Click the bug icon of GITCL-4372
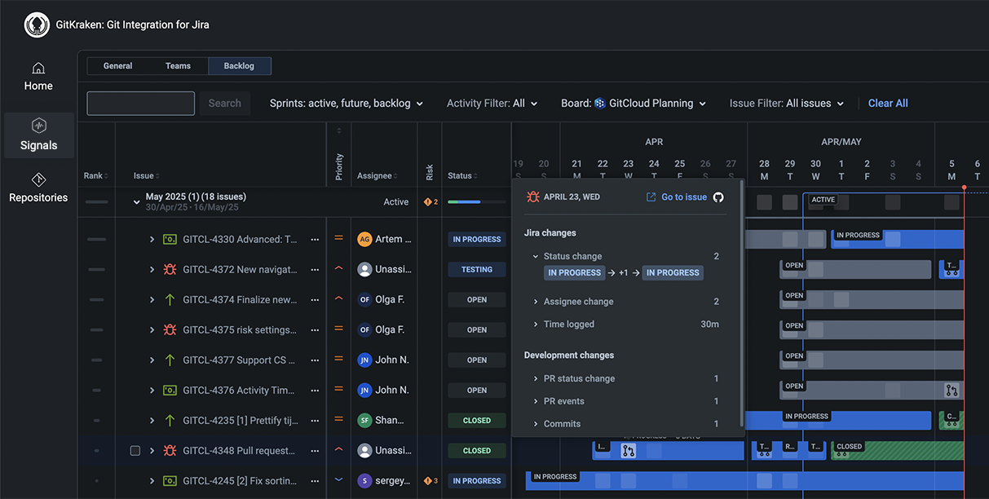Image resolution: width=989 pixels, height=499 pixels. [170, 269]
